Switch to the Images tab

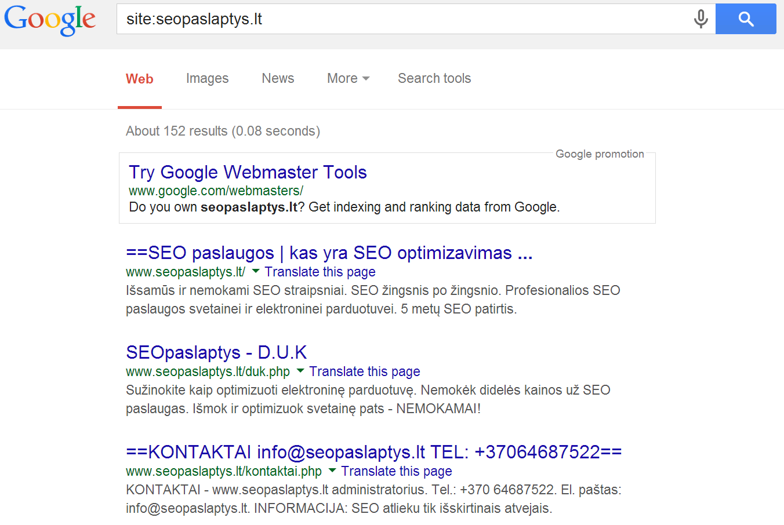point(207,79)
